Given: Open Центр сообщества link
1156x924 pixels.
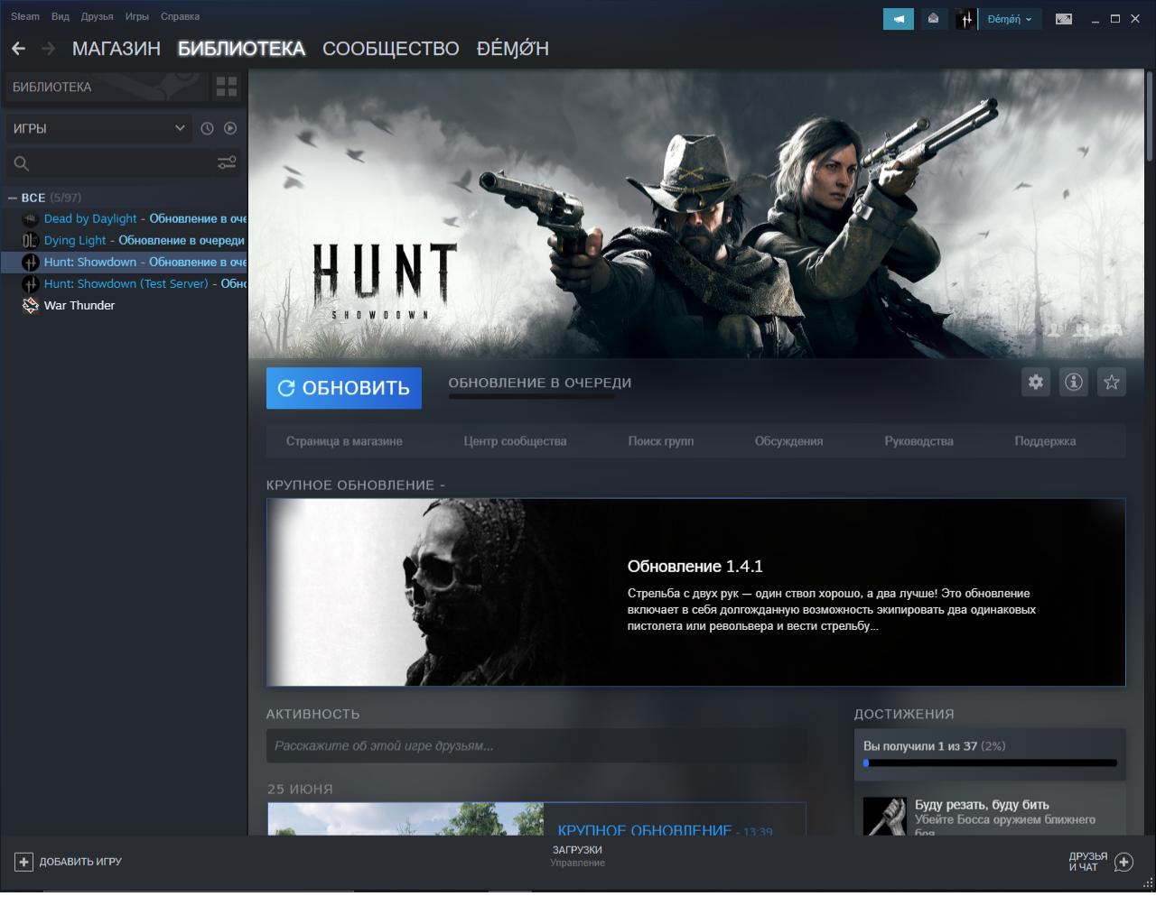Looking at the screenshot, I should 515,441.
